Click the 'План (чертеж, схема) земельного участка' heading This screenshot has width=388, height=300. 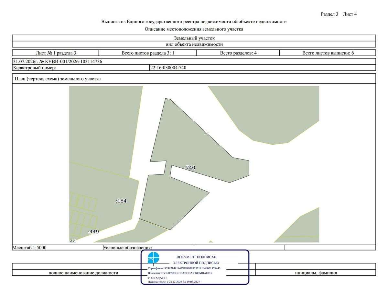[58, 79]
